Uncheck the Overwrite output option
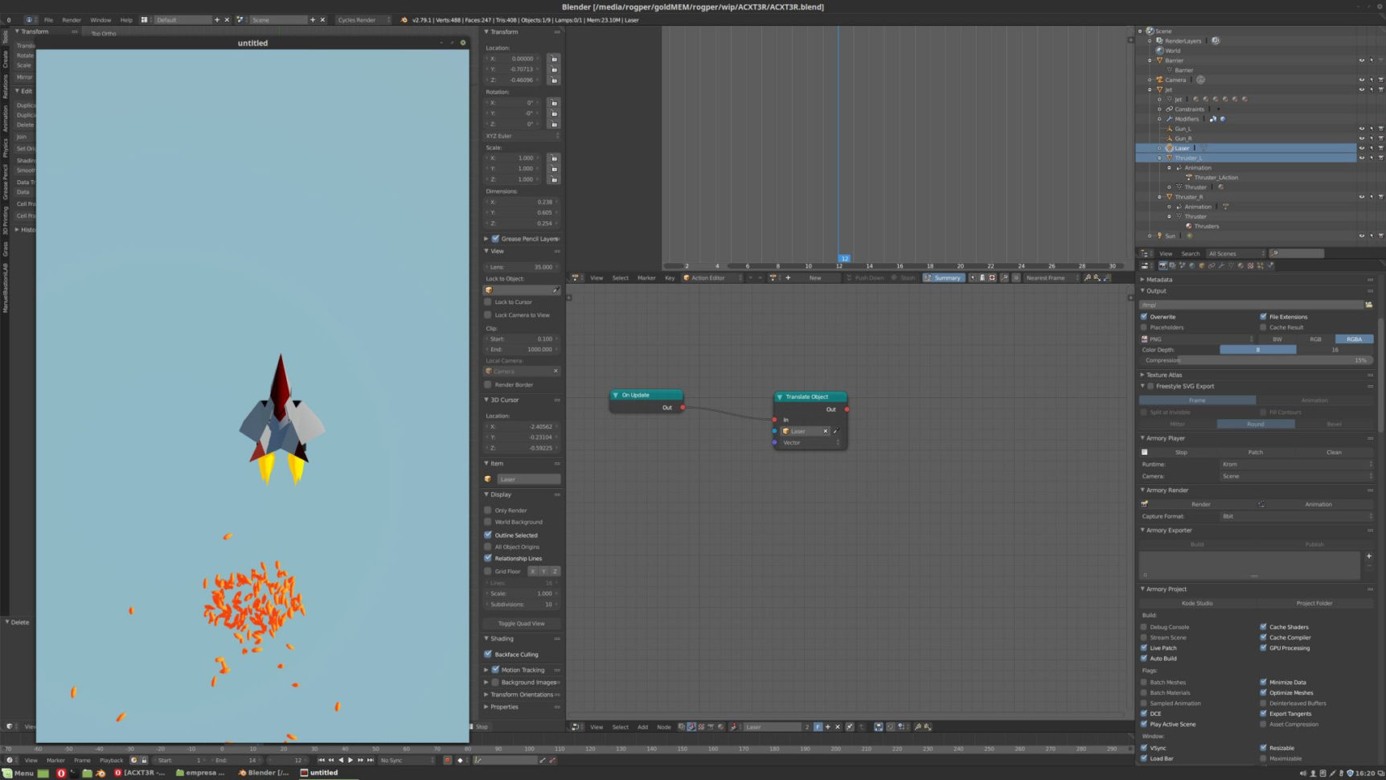This screenshot has height=780, width=1386. (x=1144, y=317)
